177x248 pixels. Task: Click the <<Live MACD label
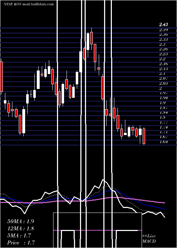(149, 238)
